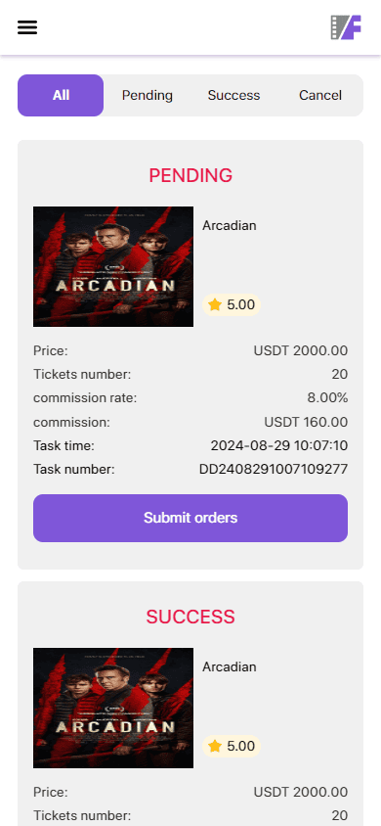Click the purple F film logo
This screenshot has height=826, width=381.
[346, 27]
